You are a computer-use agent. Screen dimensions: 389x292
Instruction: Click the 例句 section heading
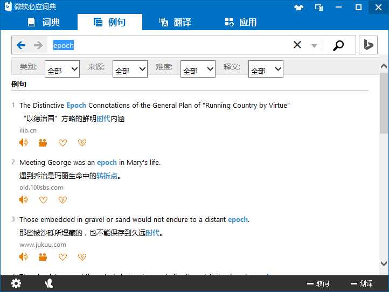pyautogui.click(x=19, y=84)
